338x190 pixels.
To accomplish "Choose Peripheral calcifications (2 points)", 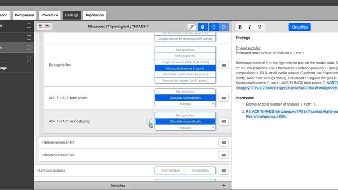I will pos(185,74).
